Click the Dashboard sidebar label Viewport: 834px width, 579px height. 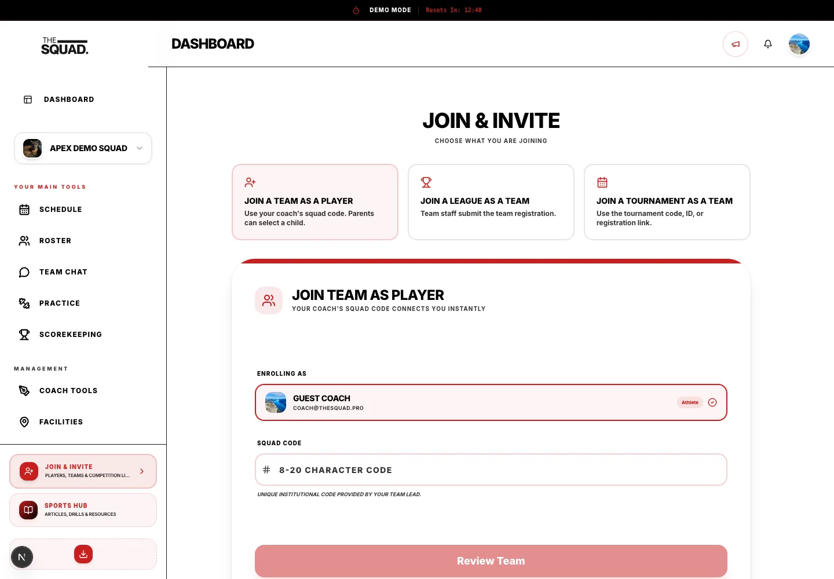pos(69,100)
